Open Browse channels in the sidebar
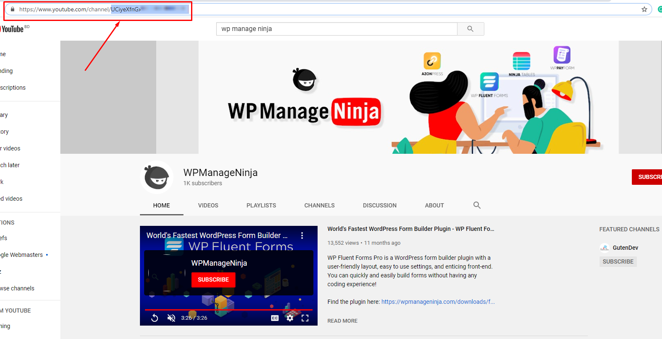662x339 pixels. pyautogui.click(x=17, y=288)
